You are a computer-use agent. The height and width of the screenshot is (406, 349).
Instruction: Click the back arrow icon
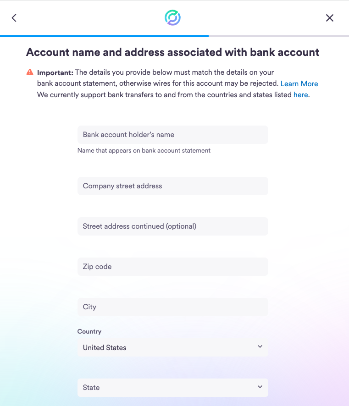pos(14,18)
